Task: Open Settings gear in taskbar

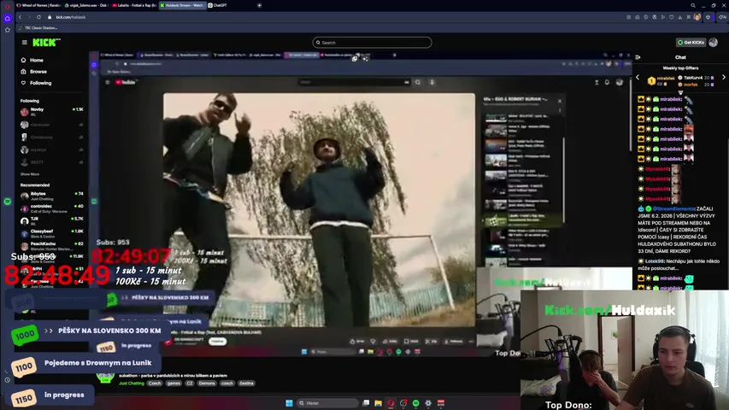Action: (428, 403)
